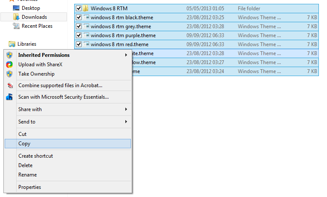Uncheck the windows 8 rtm grey.theme checkbox
The image size is (327, 197).
coord(78,26)
